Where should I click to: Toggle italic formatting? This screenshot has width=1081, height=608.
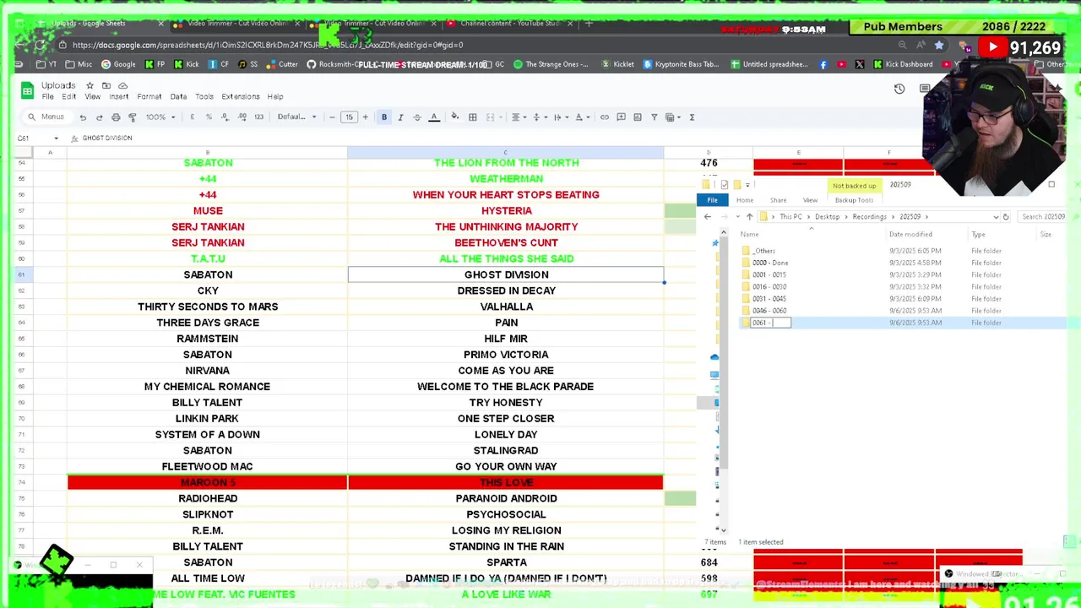click(x=400, y=117)
